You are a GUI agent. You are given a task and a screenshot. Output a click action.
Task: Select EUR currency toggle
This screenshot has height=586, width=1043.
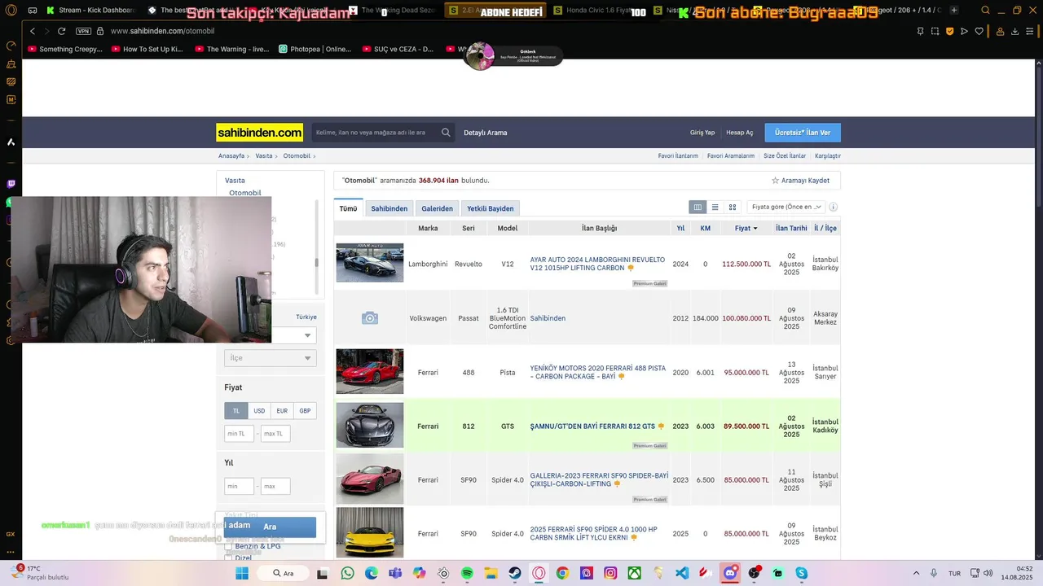pos(282,411)
